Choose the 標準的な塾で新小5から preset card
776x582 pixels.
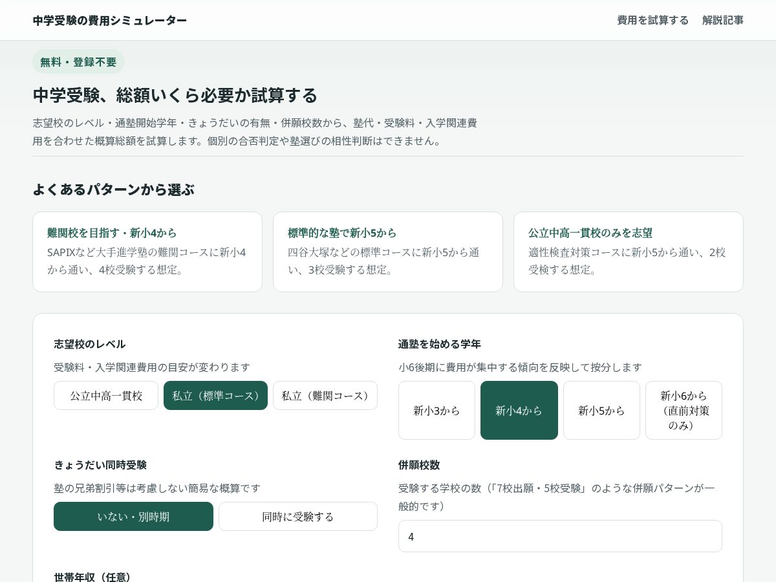click(x=388, y=252)
